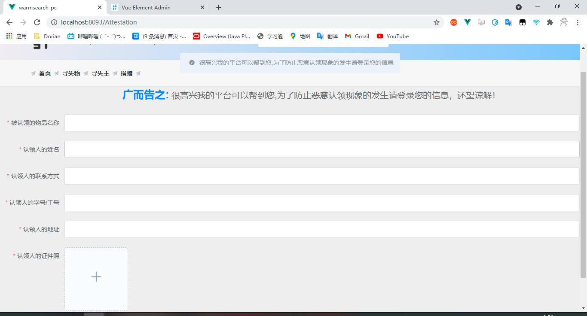Open the 翻译 bookmark
This screenshot has width=587, height=316.
point(327,36)
